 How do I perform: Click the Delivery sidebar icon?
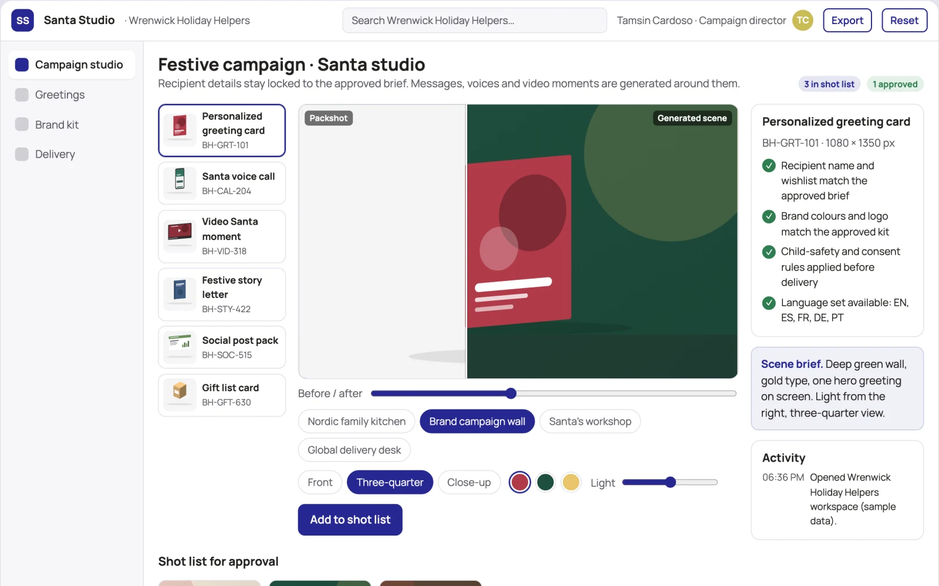[22, 154]
